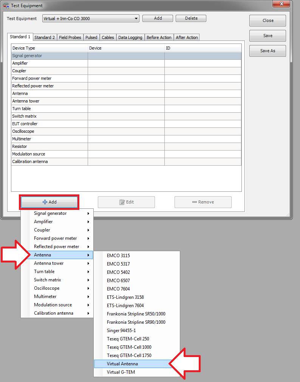Select the Reflected power meter table row
This screenshot has width=300, height=382.
point(126,86)
